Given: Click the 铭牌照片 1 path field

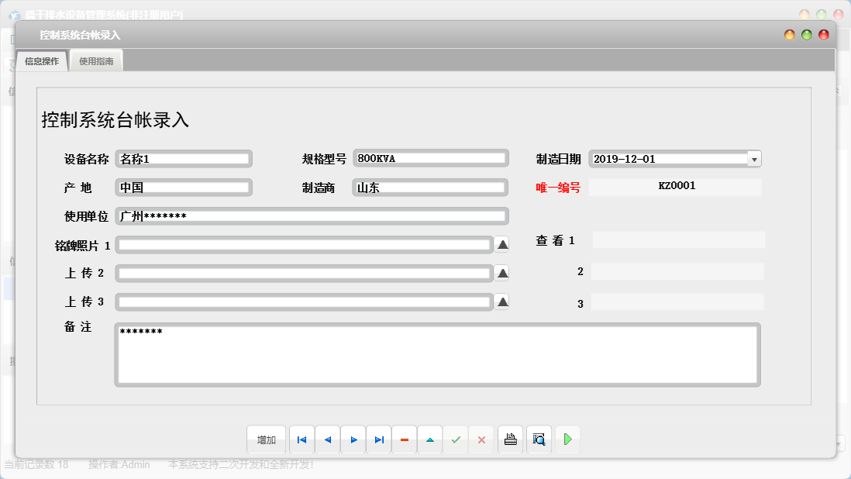Looking at the screenshot, I should (304, 245).
